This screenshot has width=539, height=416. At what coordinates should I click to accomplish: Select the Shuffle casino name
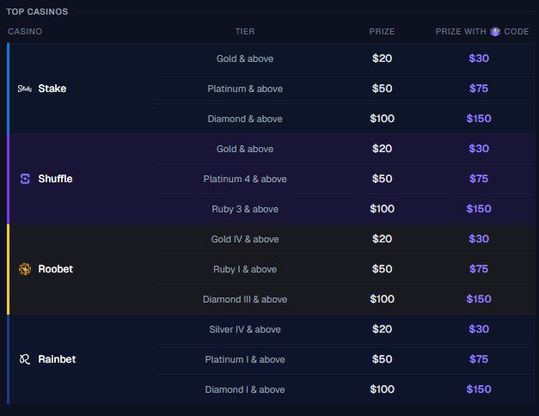coord(55,179)
